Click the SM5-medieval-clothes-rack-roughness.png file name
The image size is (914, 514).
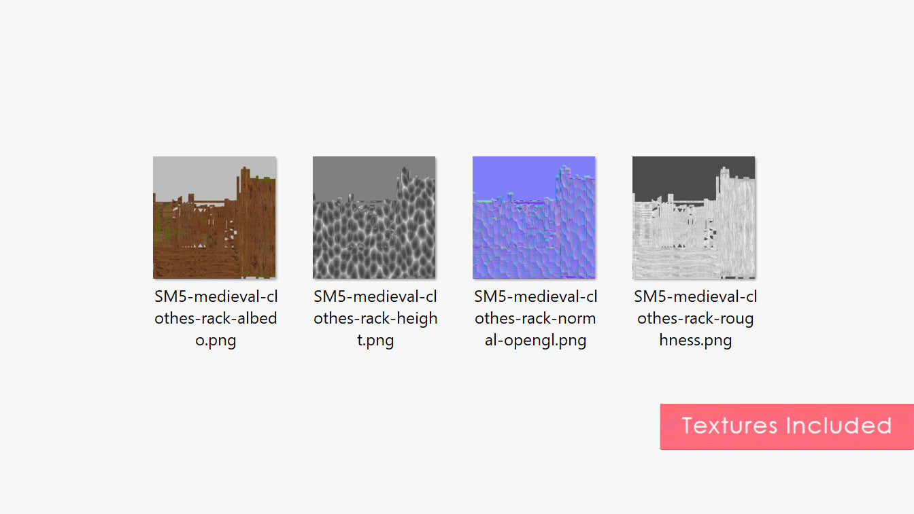click(695, 318)
